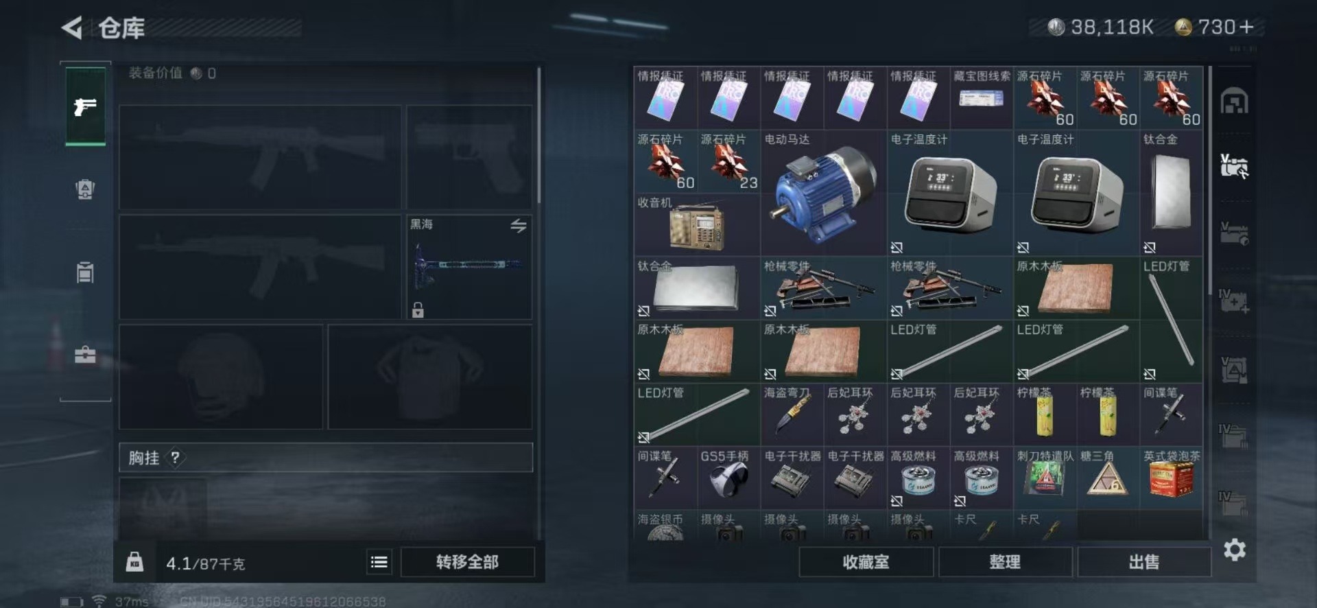This screenshot has height=608, width=1317.
Task: Click the 转移全部 button
Action: 467,562
